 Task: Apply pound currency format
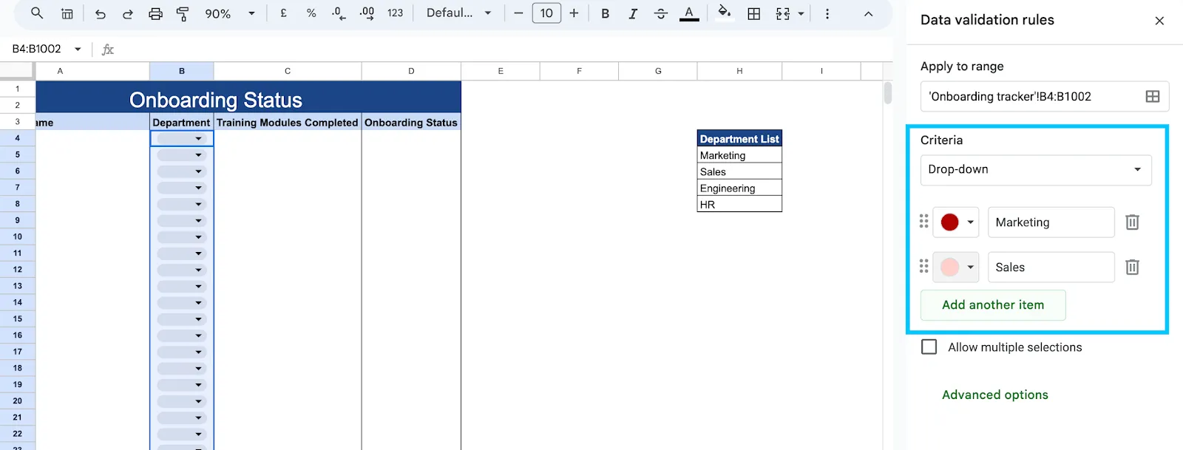point(283,13)
